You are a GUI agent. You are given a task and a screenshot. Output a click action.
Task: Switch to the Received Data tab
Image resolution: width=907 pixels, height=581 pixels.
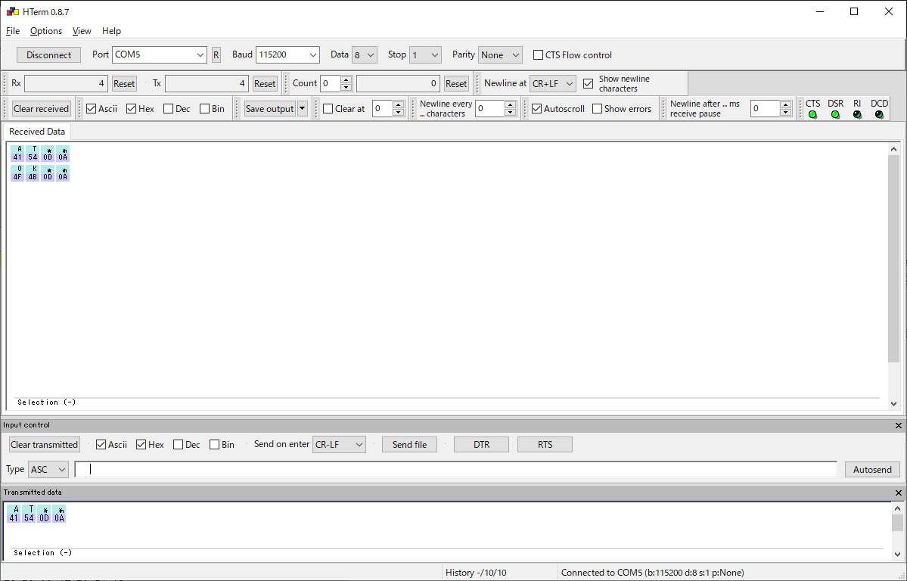37,132
